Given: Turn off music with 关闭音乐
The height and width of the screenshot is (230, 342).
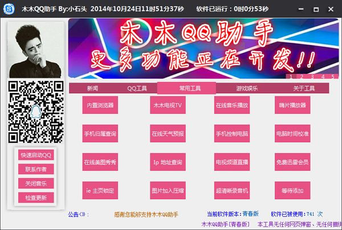Looking at the screenshot, I should pyautogui.click(x=36, y=183).
